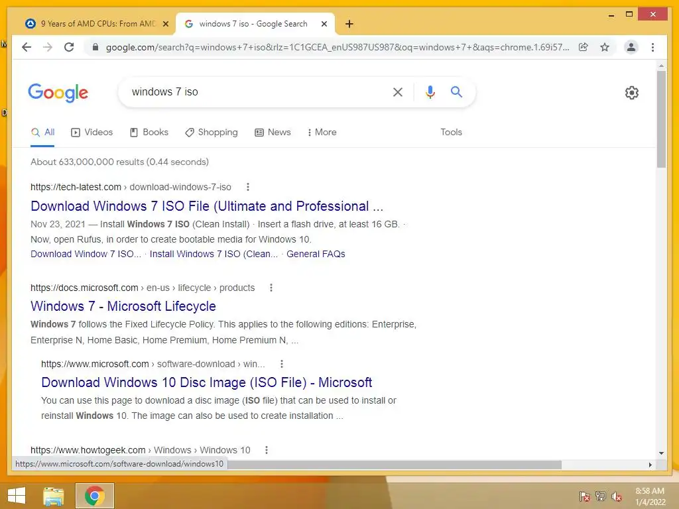Click the vertical scrollbar thumb

click(661, 119)
